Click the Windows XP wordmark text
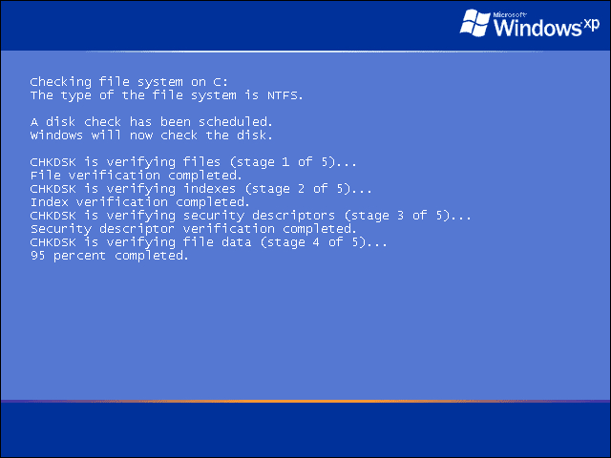 (546, 27)
